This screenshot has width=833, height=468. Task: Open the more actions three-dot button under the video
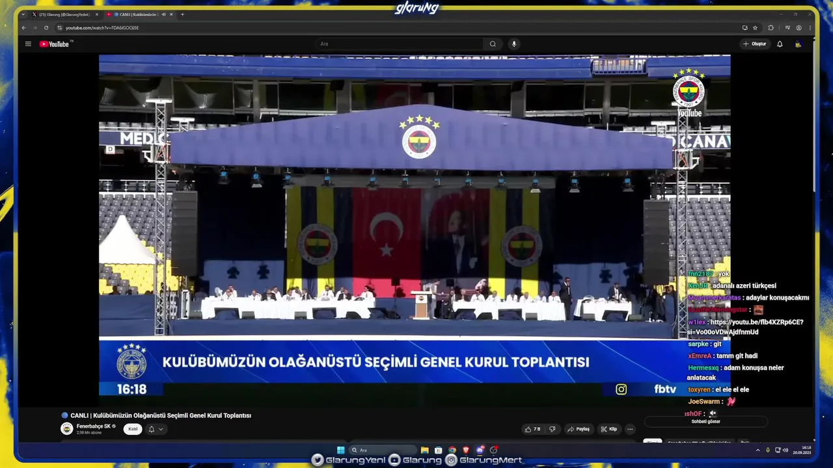pyautogui.click(x=629, y=429)
